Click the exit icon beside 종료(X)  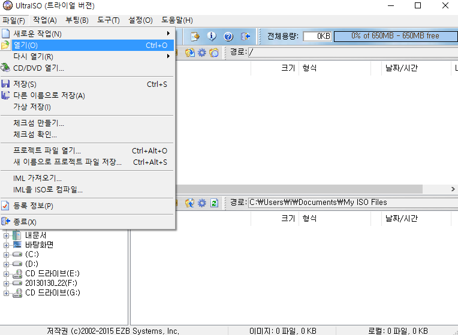click(x=5, y=221)
